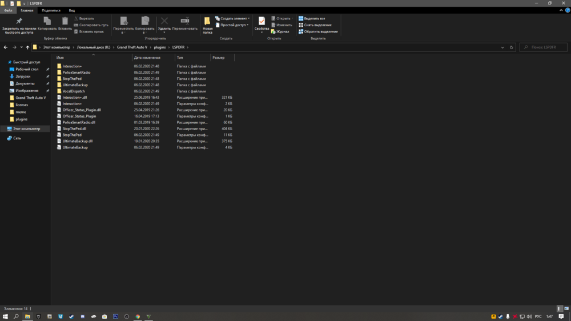Click 'Grand Theft Auto V' breadcrumb

pos(132,47)
